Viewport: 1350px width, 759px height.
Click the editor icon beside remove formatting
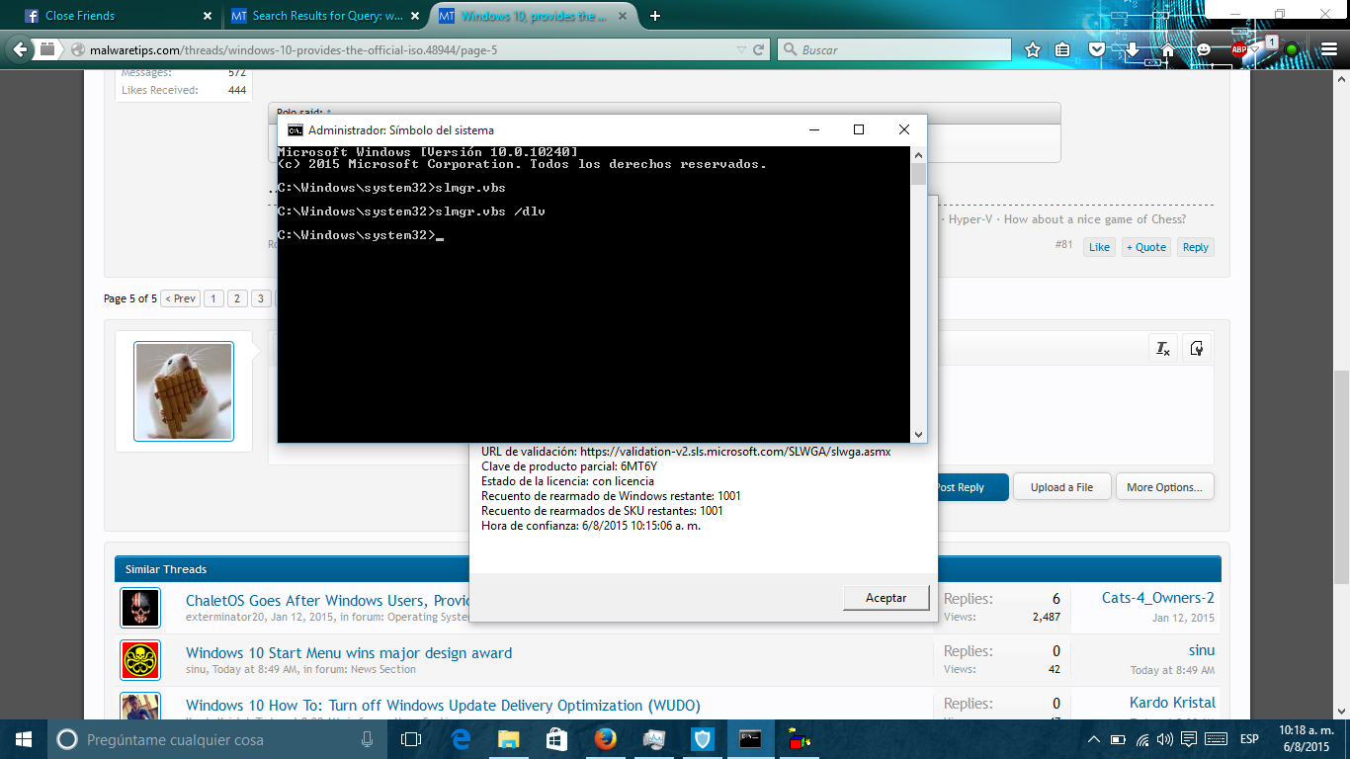tap(1197, 348)
